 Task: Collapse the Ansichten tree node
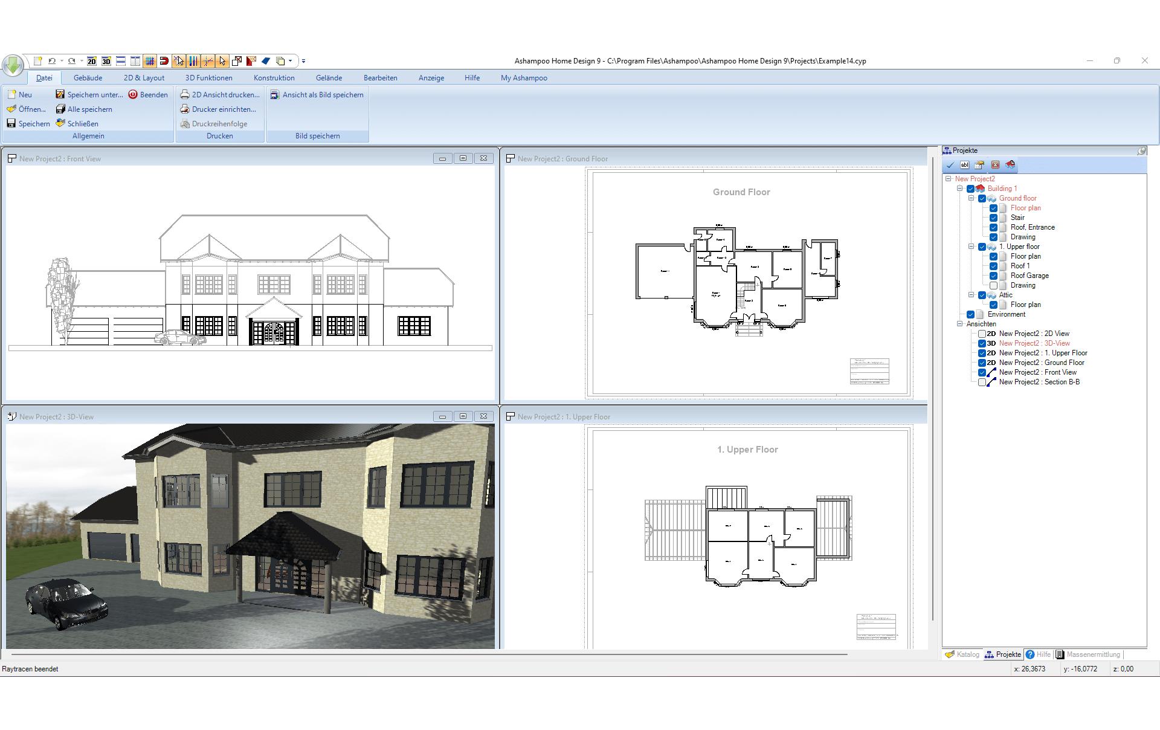[959, 324]
